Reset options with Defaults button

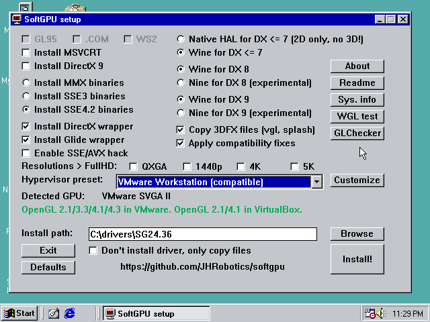(48, 267)
